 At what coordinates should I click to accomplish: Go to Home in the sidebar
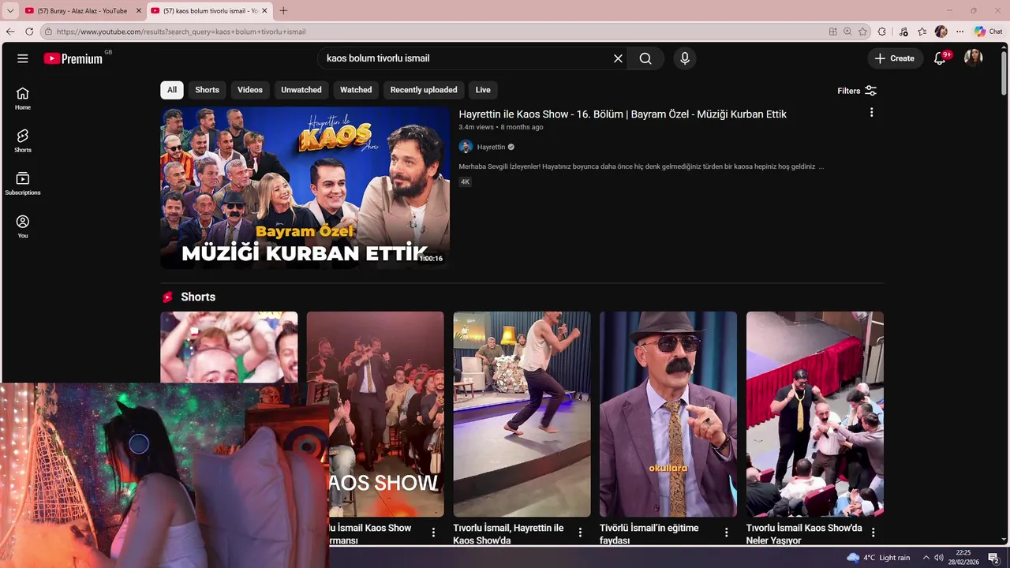(23, 99)
